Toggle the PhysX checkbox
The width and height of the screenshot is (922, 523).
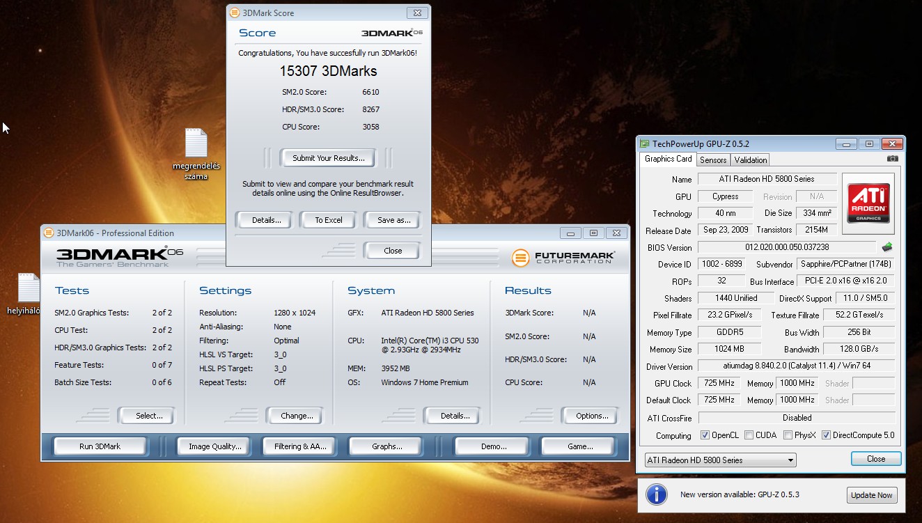point(788,435)
